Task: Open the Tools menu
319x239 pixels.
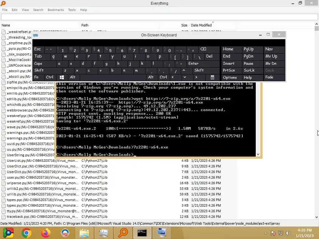Action: pyautogui.click(x=72, y=10)
